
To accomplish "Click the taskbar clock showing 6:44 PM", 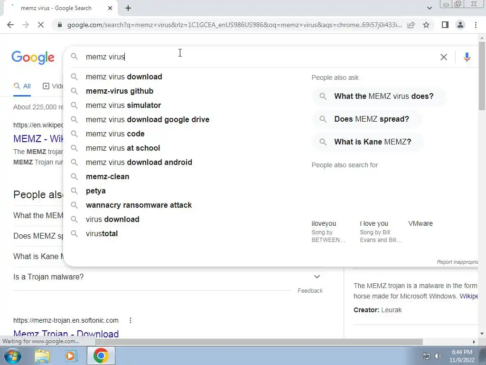I will pos(462,356).
